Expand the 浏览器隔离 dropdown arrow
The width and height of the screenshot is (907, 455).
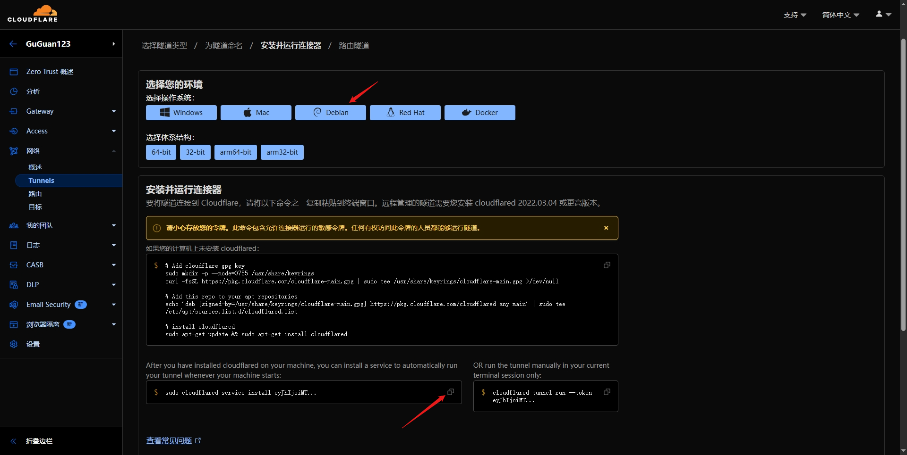(114, 324)
